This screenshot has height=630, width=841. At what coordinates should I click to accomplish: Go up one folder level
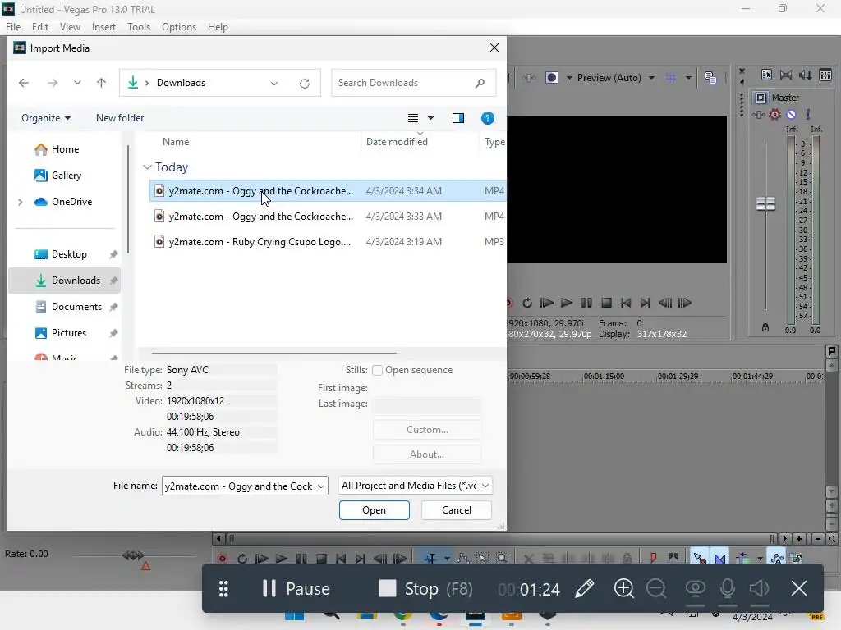click(x=101, y=83)
